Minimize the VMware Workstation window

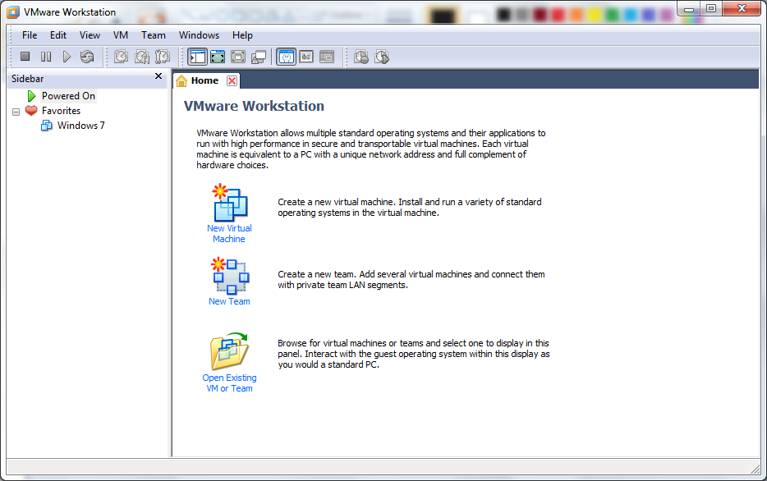(x=689, y=8)
